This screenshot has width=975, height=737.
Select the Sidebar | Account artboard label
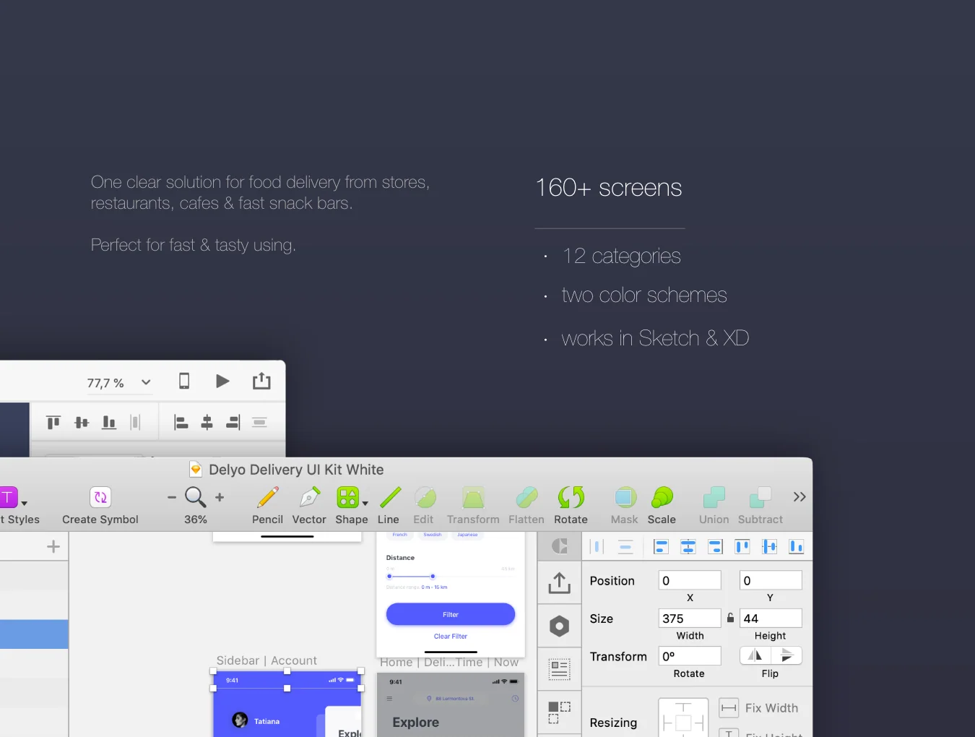(266, 660)
